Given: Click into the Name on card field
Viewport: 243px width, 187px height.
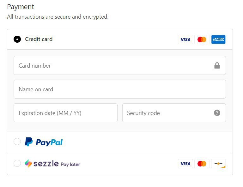Looking at the screenshot, I should pyautogui.click(x=119, y=89).
